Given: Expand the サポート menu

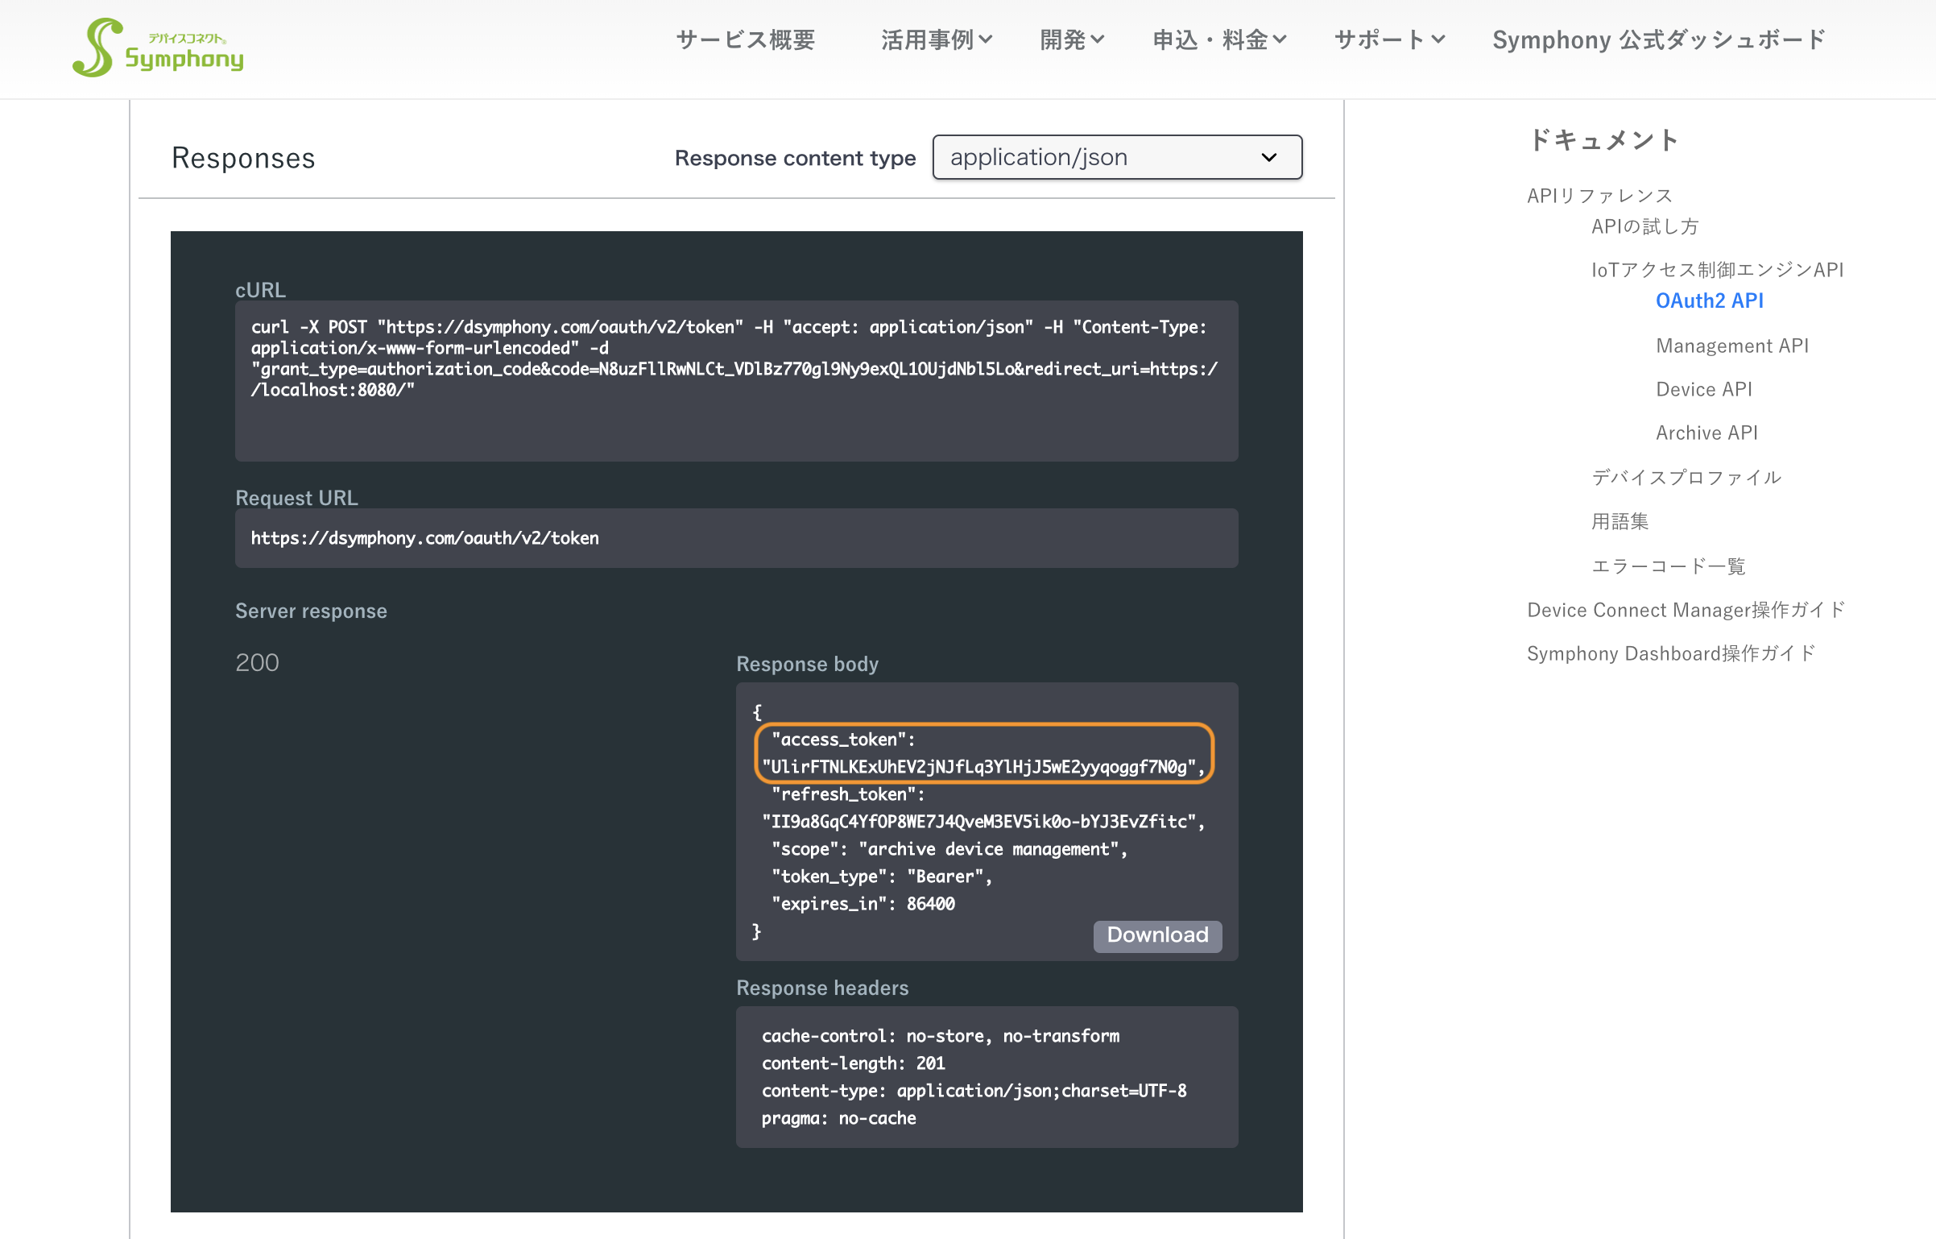Looking at the screenshot, I should click(1389, 39).
